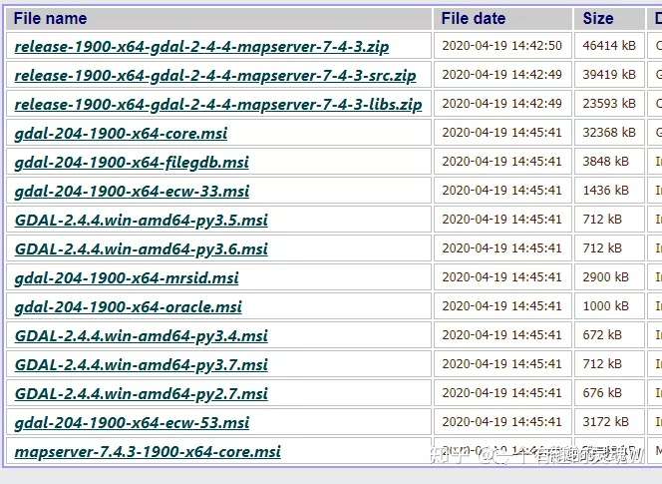Select the 712 kB size in py3.5 row

602,220
